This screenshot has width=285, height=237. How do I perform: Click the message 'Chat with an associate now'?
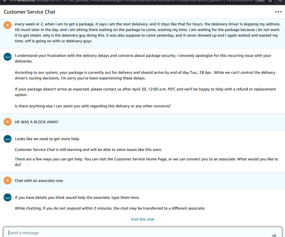(39, 181)
